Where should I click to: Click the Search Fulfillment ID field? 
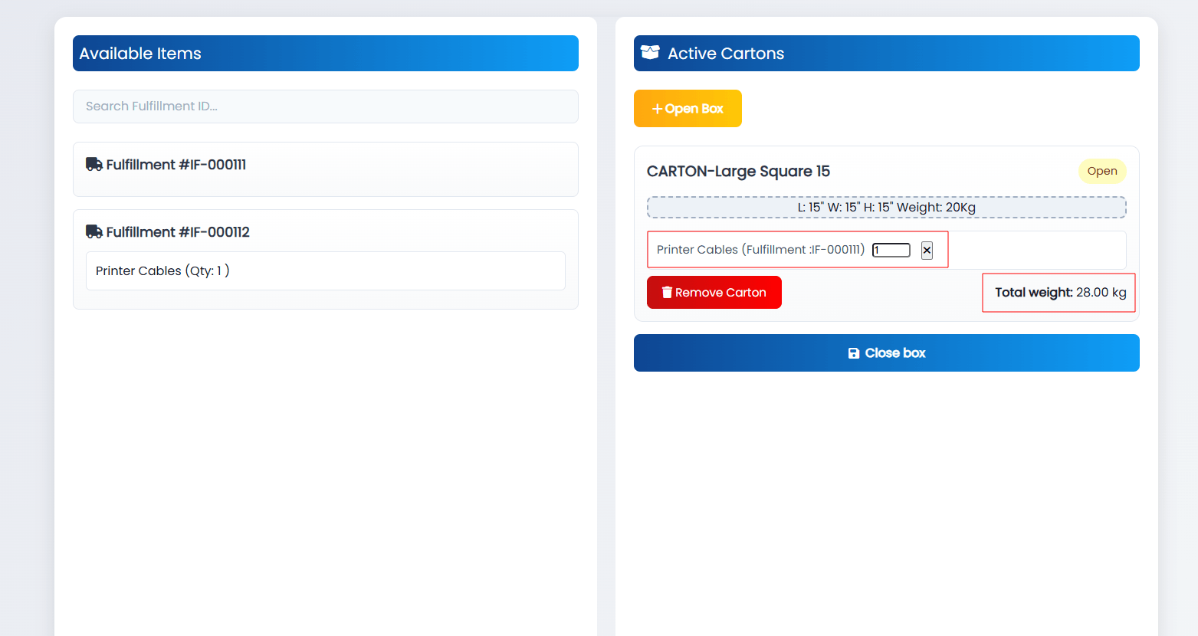325,106
